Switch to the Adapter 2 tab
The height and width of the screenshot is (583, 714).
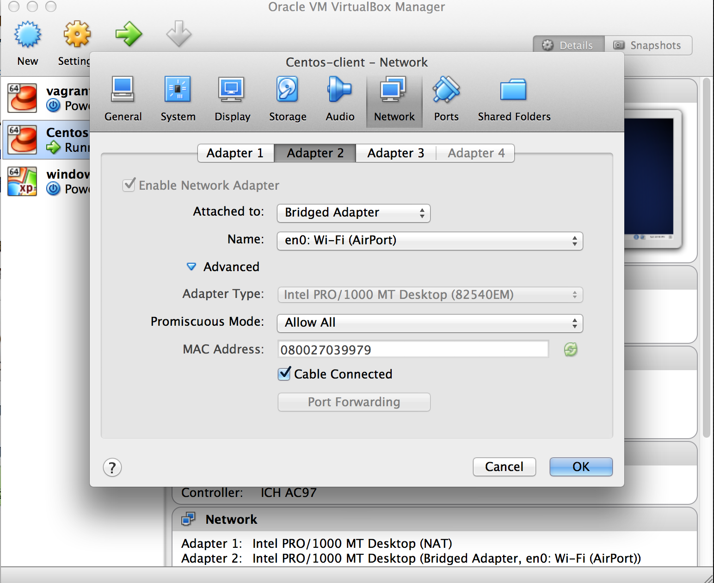pos(315,153)
